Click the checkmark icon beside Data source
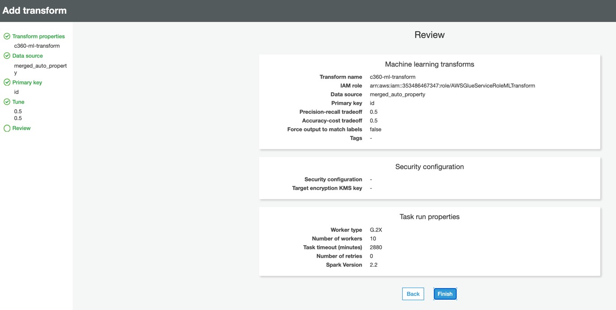 click(x=7, y=56)
